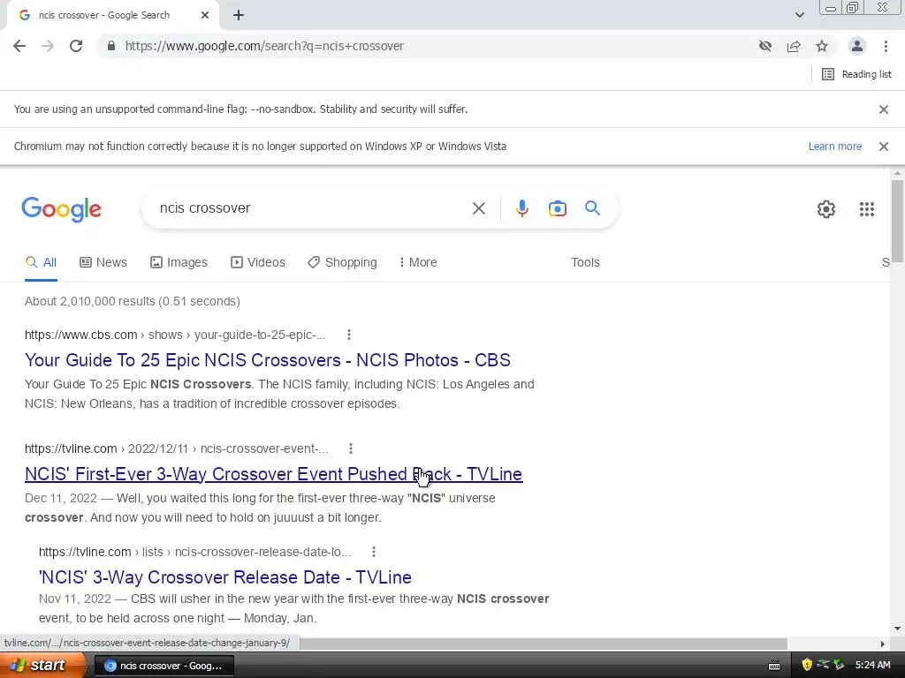Viewport: 905px width, 678px height.
Task: Open the profile avatar icon
Action: pos(857,46)
